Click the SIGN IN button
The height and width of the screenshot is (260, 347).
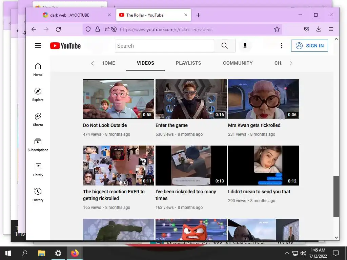309,46
